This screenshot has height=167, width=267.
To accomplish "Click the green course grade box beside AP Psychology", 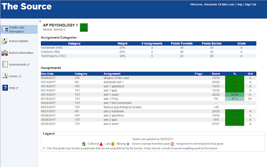I will (x=85, y=27).
